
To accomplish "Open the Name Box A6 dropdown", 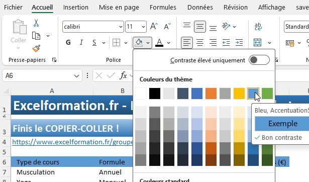I will pos(76,76).
